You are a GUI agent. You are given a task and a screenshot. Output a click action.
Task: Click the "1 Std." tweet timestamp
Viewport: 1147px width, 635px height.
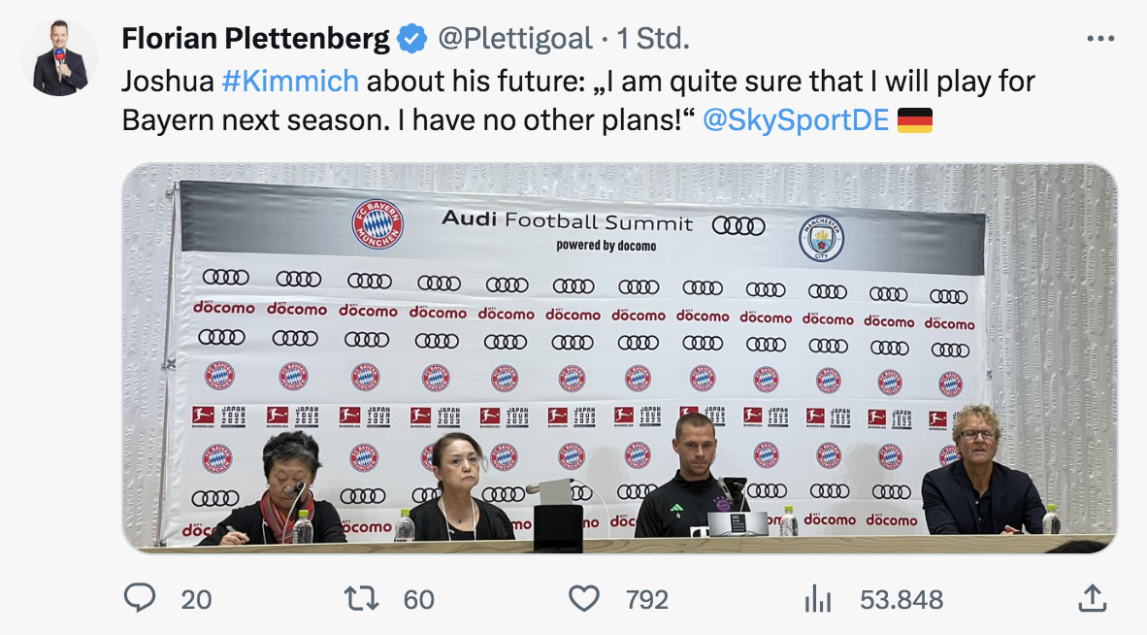(652, 39)
